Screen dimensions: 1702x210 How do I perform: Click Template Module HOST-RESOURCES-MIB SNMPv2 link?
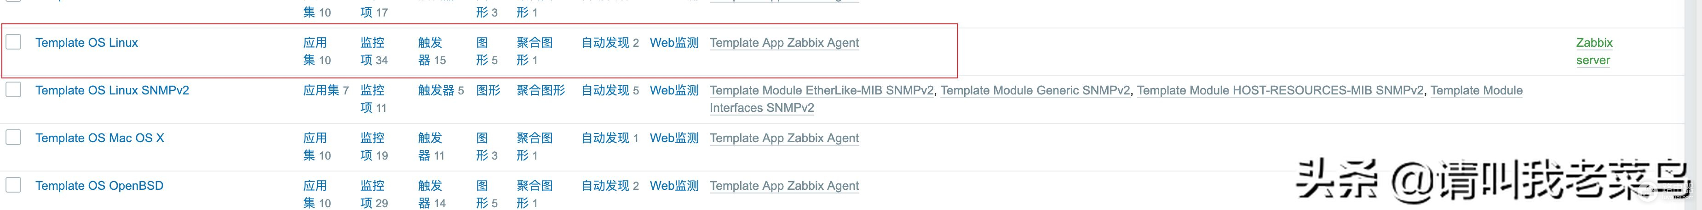pos(1280,90)
